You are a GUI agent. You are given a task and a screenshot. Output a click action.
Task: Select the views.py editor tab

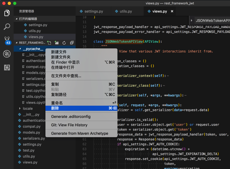coord(160,11)
